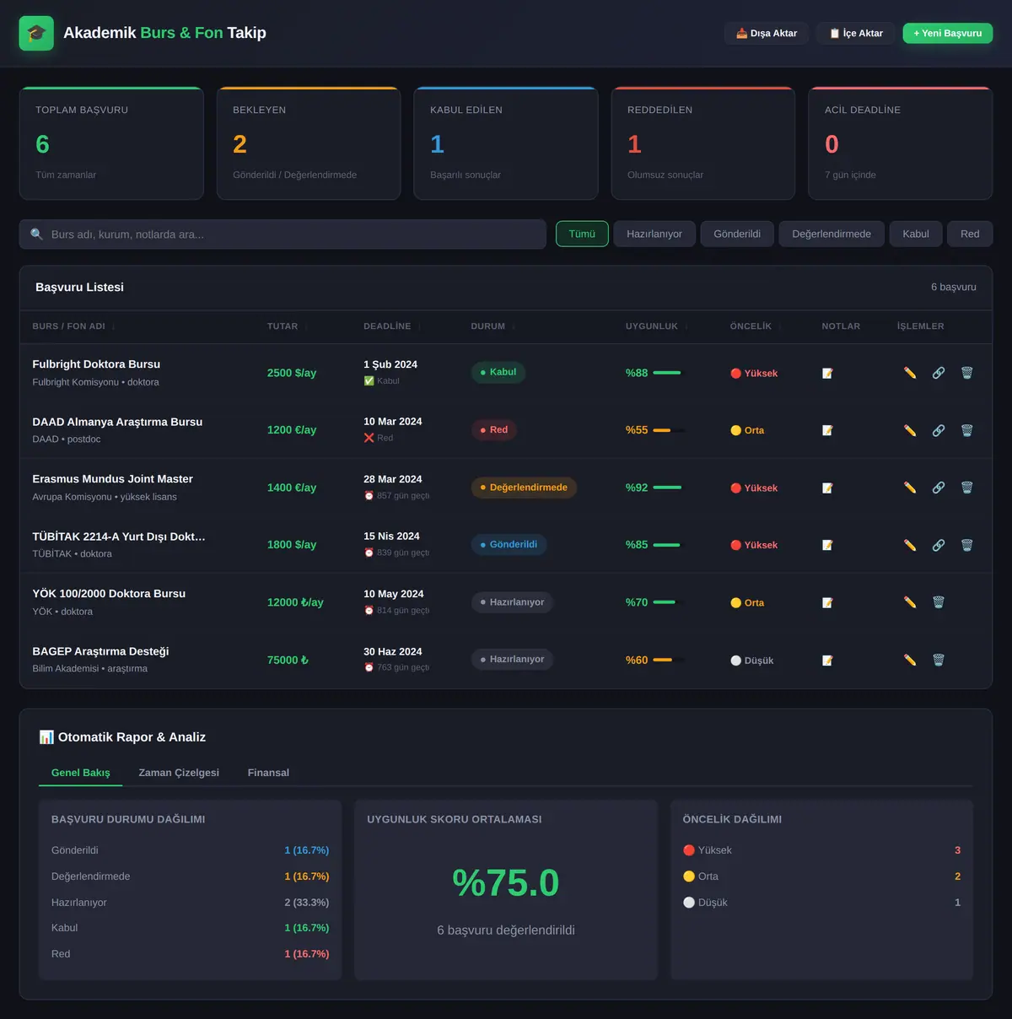Click the graduation cap app logo
1012x1019 pixels.
point(36,34)
